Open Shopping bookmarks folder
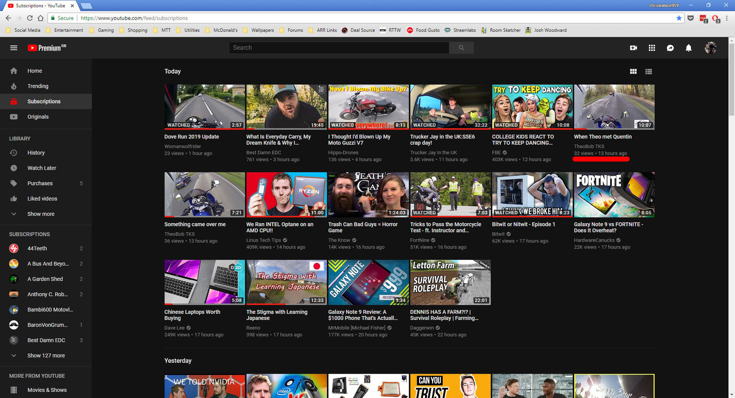This screenshot has height=398, width=735. pos(133,30)
